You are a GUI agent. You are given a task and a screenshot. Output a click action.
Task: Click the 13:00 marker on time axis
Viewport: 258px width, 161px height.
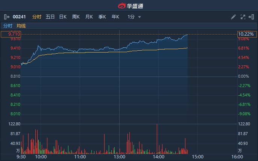pos(120,156)
